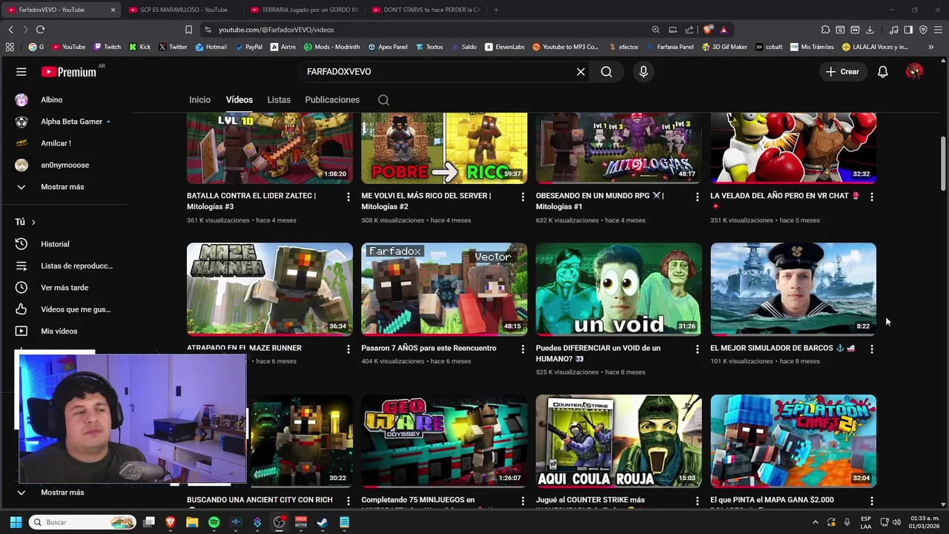Open Mods - Modrinth bookmark
This screenshot has width=949, height=534.
click(332, 47)
